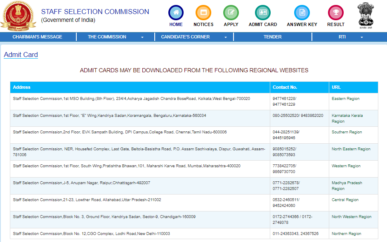The width and height of the screenshot is (387, 242).
Task: Click the Answer Key document icon
Action: (302, 12)
